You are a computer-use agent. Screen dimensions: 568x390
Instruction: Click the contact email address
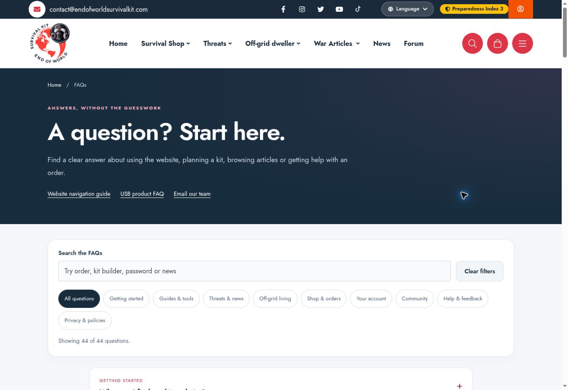point(99,9)
